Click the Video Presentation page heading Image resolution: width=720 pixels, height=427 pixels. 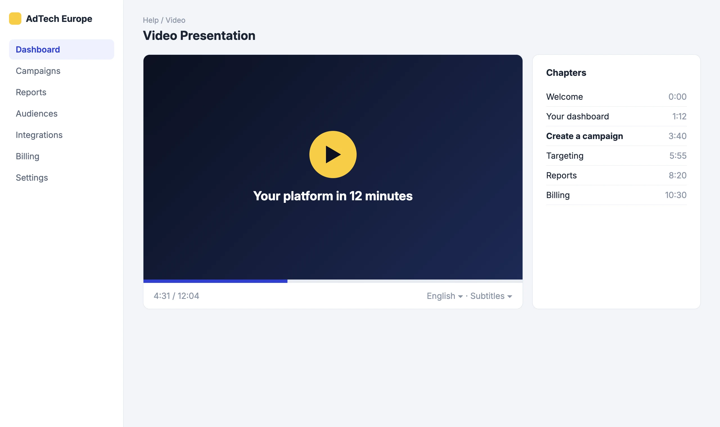[199, 36]
